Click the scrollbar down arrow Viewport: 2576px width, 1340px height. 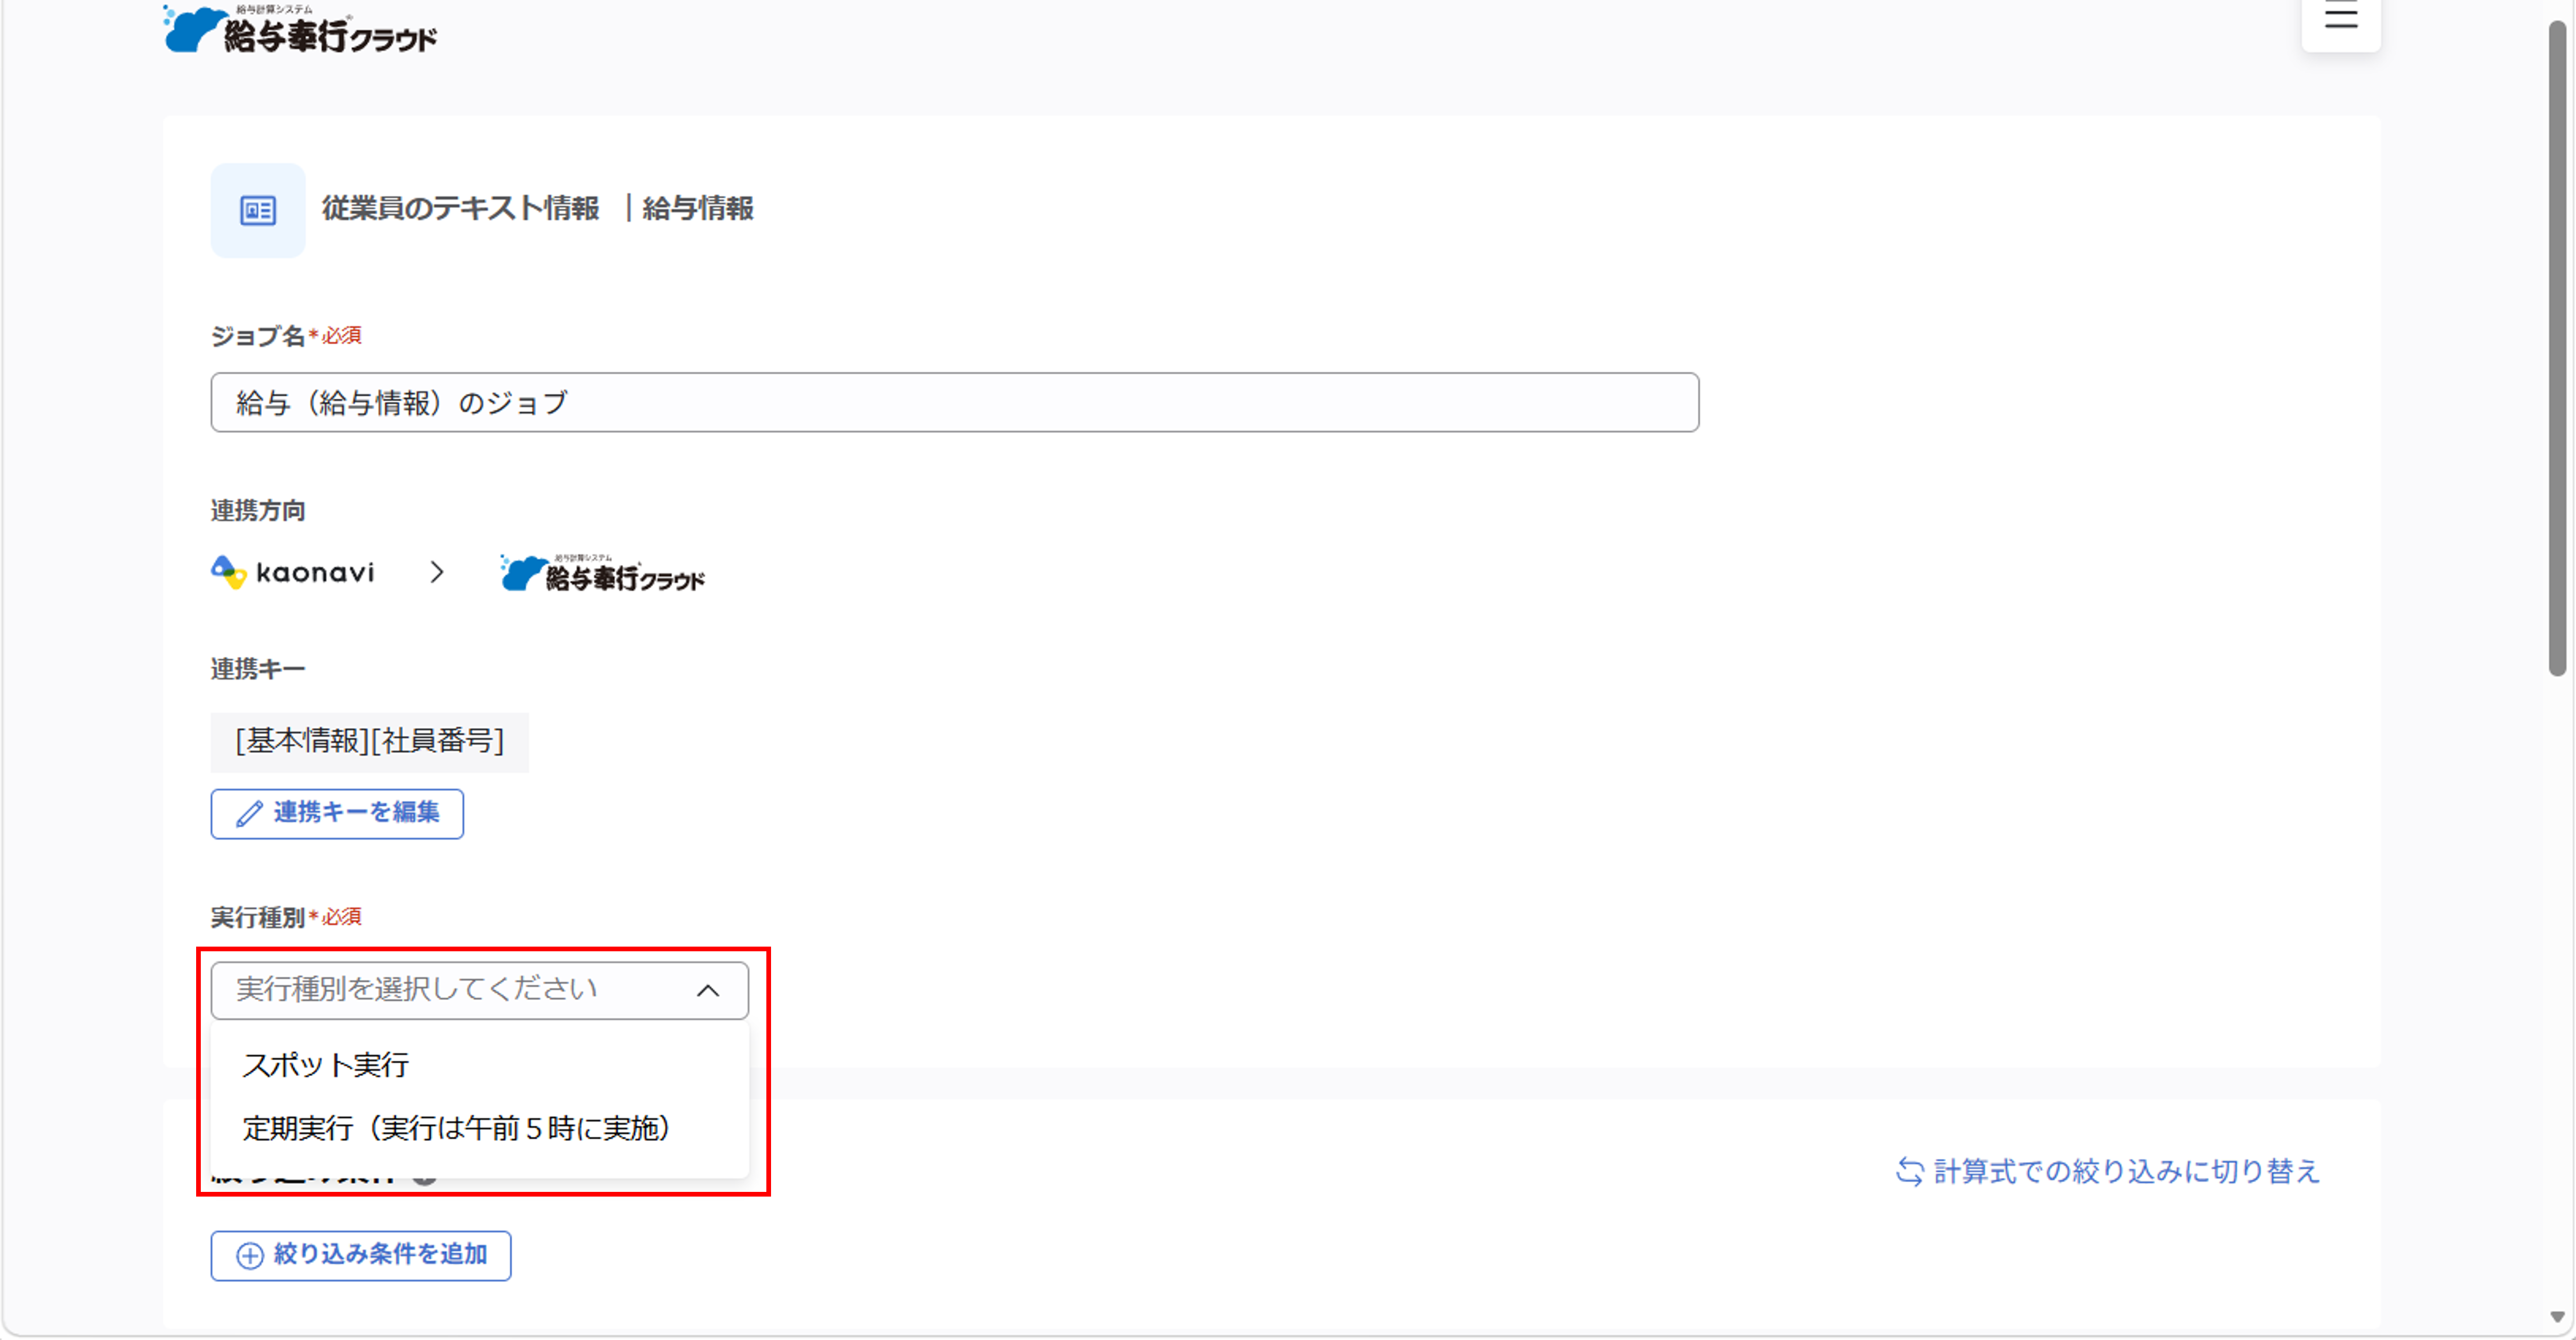pyautogui.click(x=2556, y=1317)
